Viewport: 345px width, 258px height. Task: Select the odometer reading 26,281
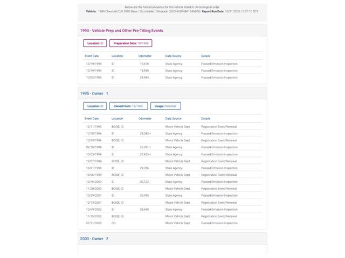pos(144,147)
